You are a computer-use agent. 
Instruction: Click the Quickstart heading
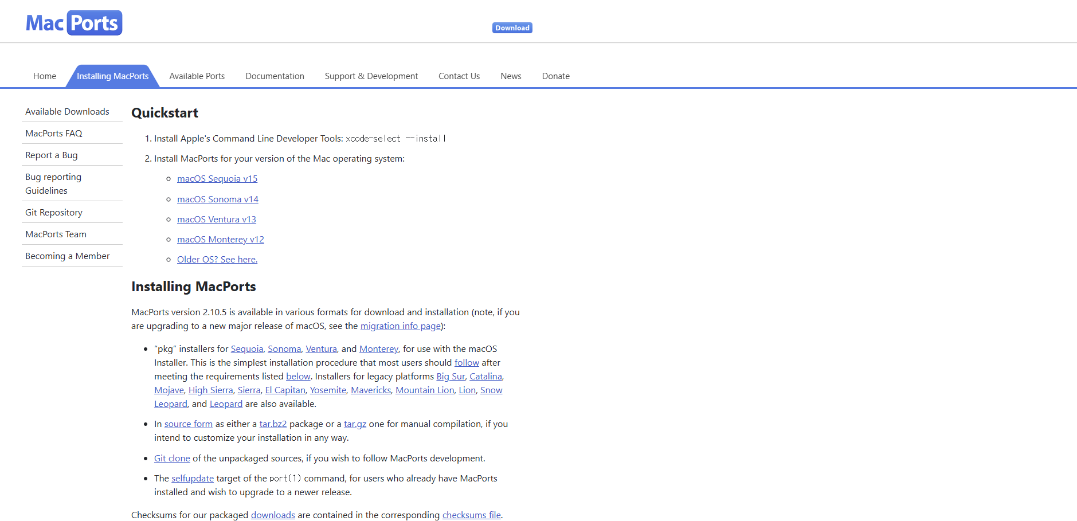pos(165,113)
